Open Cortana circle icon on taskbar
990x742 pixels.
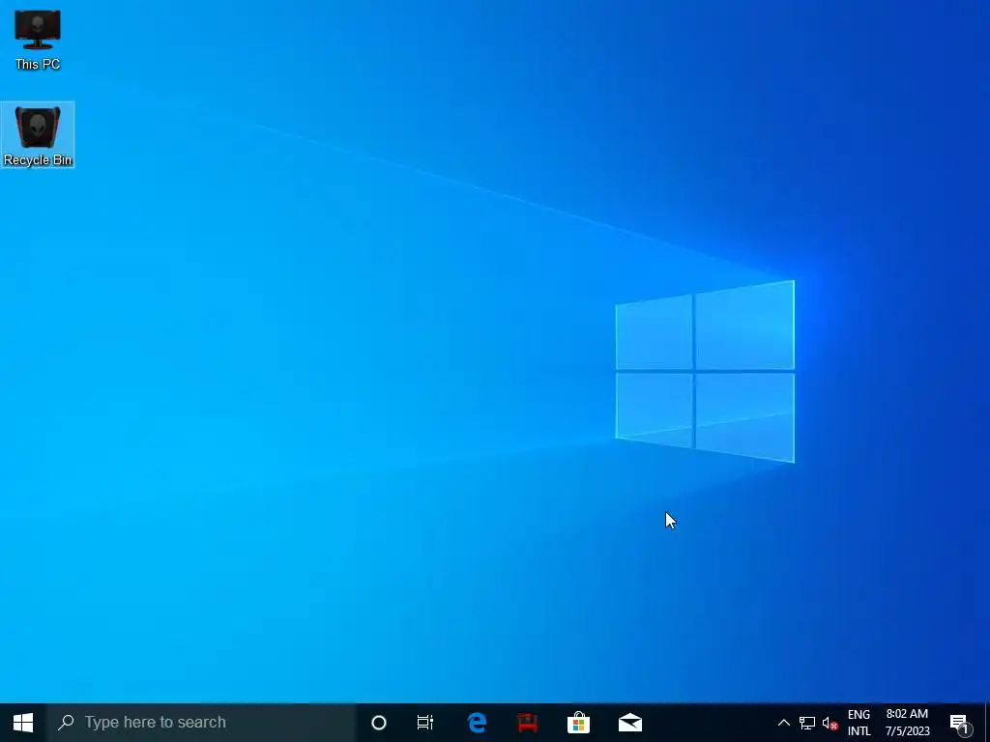[379, 723]
